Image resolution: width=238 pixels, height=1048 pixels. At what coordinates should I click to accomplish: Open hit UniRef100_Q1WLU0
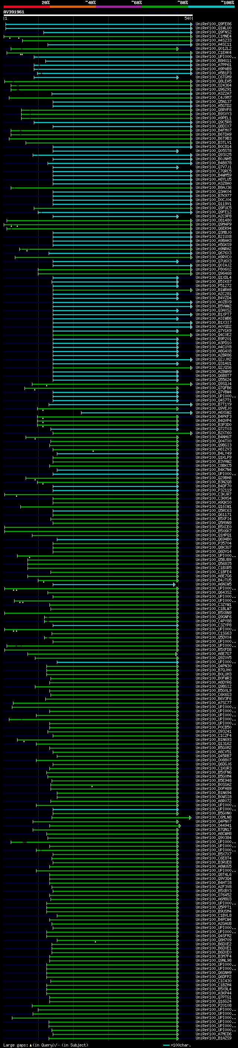coord(213,28)
